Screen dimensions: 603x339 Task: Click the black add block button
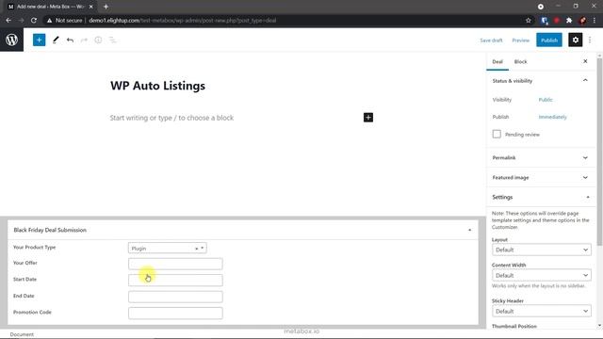point(368,117)
